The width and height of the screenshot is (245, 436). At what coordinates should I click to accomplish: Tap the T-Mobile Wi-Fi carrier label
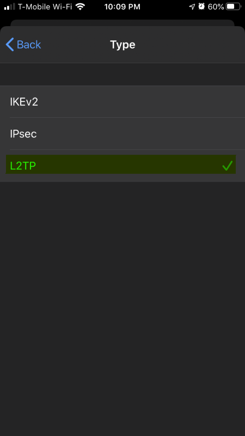[45, 7]
